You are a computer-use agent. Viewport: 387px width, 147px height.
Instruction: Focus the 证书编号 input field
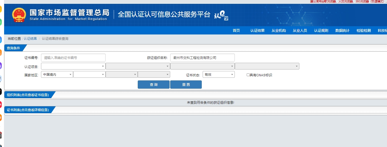pos(73,58)
